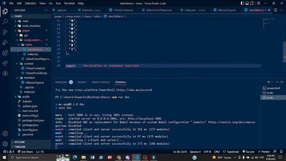Collapse the pages folder

[31, 30]
